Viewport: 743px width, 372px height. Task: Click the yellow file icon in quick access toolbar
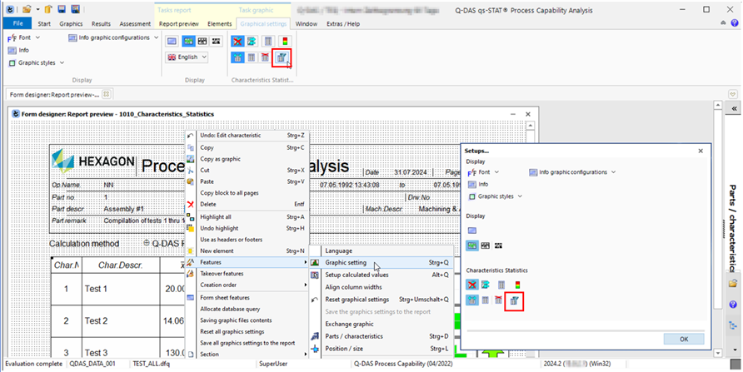[x=48, y=9]
